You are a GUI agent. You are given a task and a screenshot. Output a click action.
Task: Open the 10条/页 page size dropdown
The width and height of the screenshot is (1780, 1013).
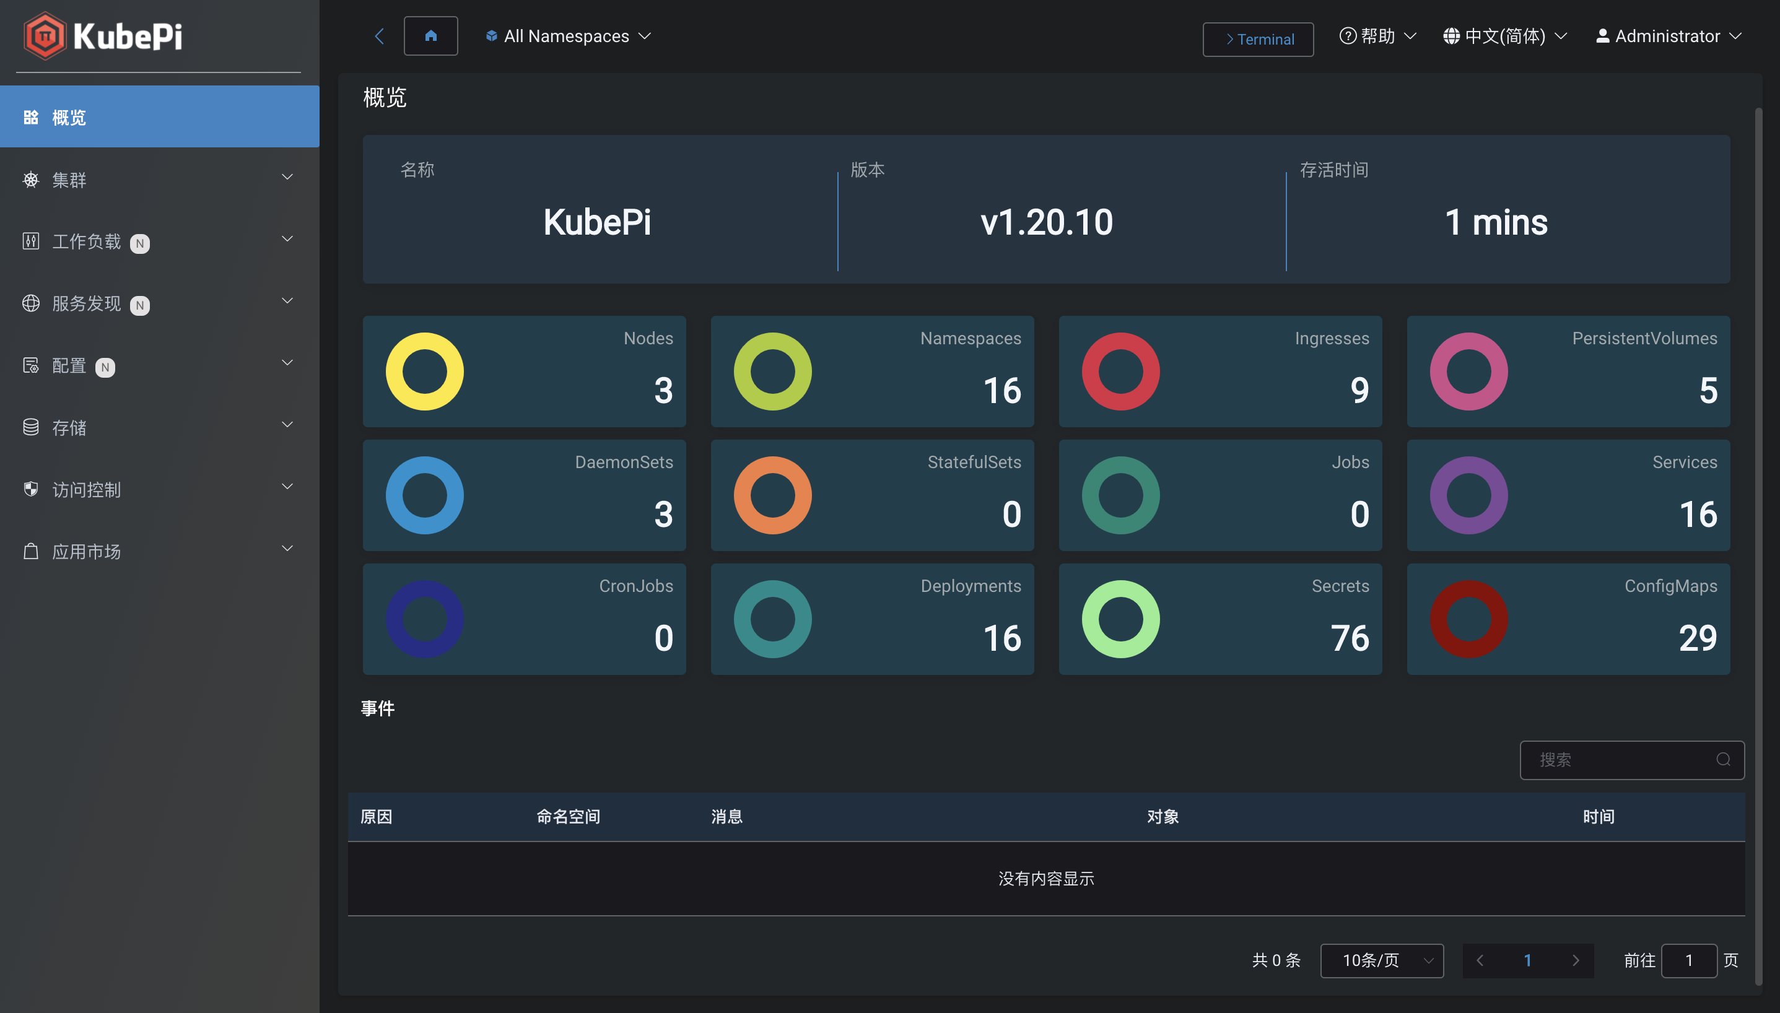click(1381, 960)
